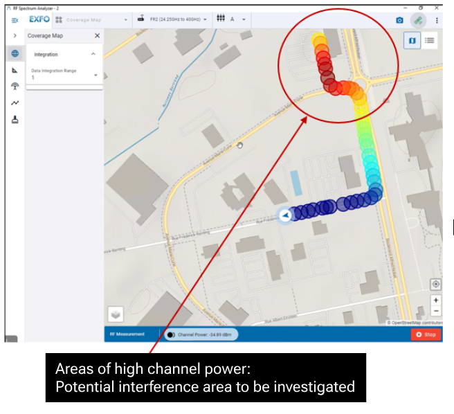Center map with the locate-me button
Image resolution: width=454 pixels, height=414 pixels.
coord(435,284)
